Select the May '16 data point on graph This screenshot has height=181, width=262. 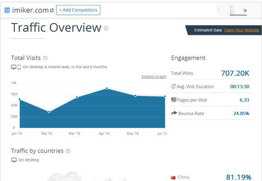coord(136,95)
